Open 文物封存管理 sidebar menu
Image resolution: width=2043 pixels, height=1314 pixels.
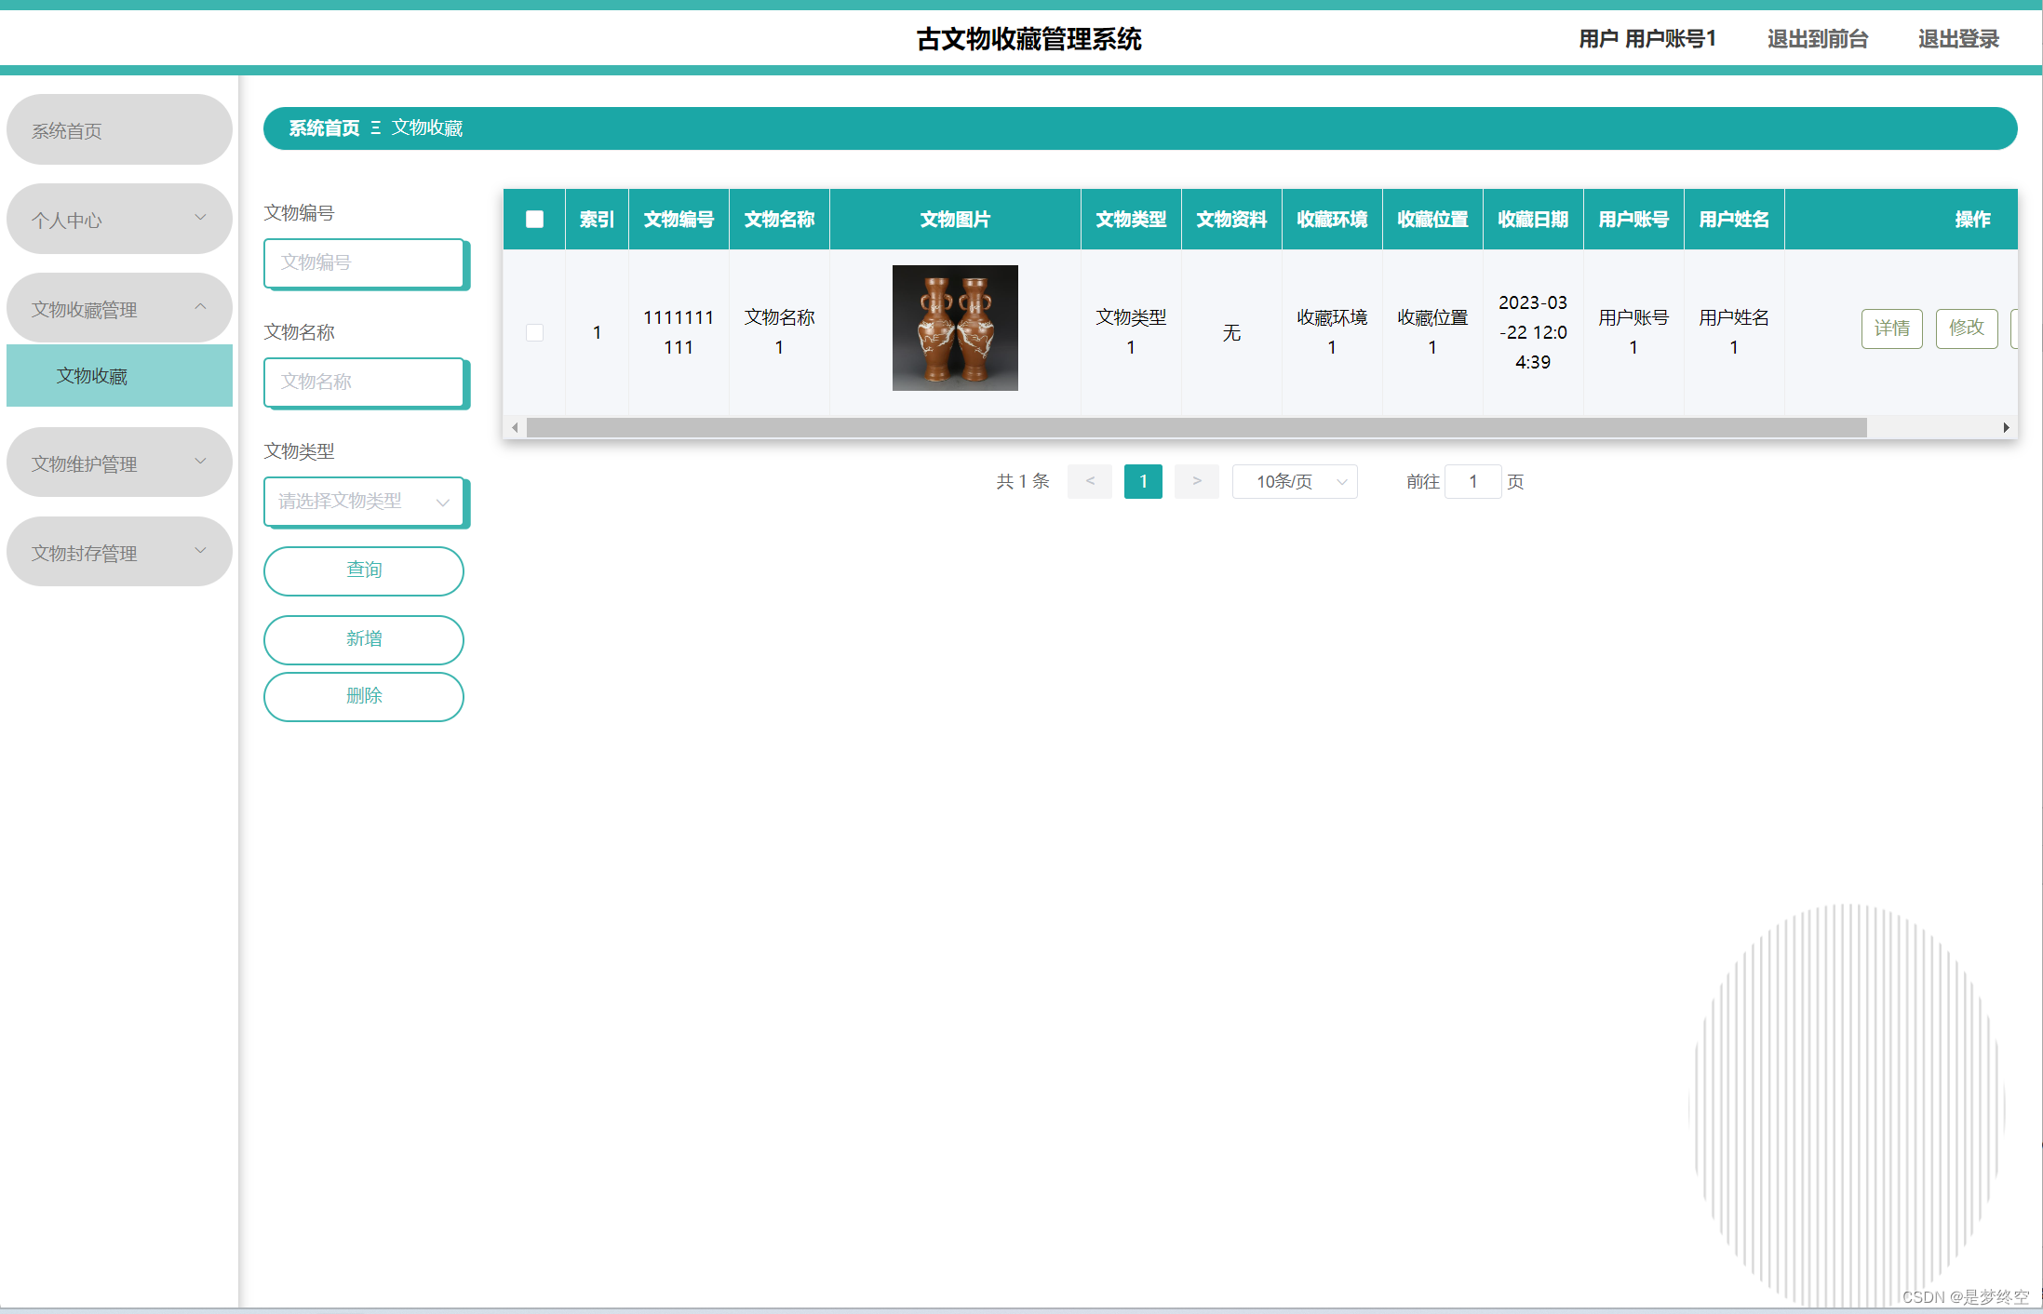point(119,552)
